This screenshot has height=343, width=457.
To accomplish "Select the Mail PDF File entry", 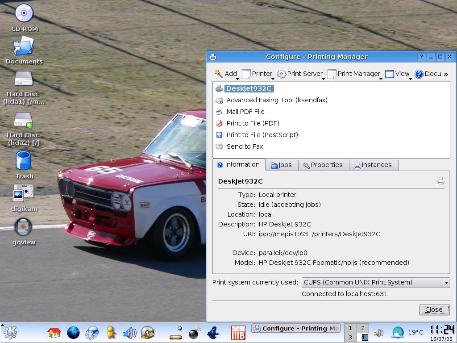I will (x=245, y=112).
